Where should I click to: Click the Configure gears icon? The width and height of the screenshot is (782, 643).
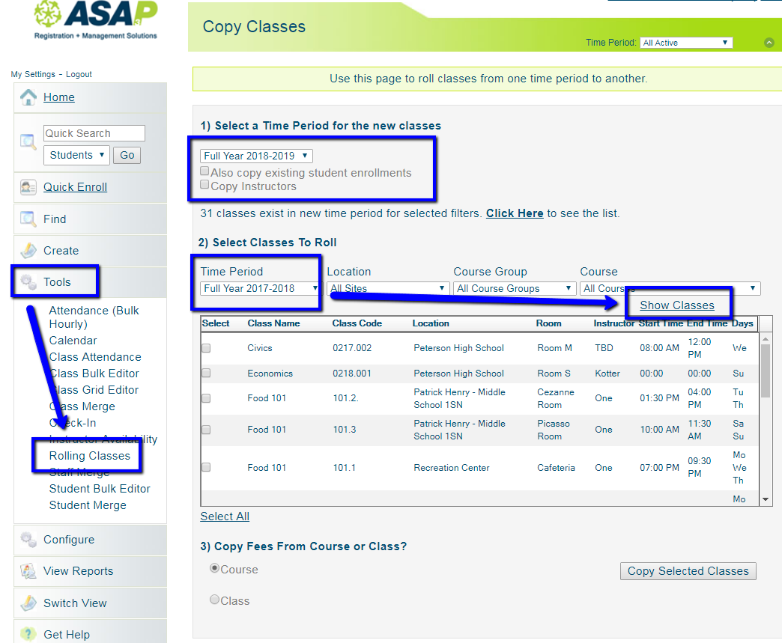(x=28, y=540)
